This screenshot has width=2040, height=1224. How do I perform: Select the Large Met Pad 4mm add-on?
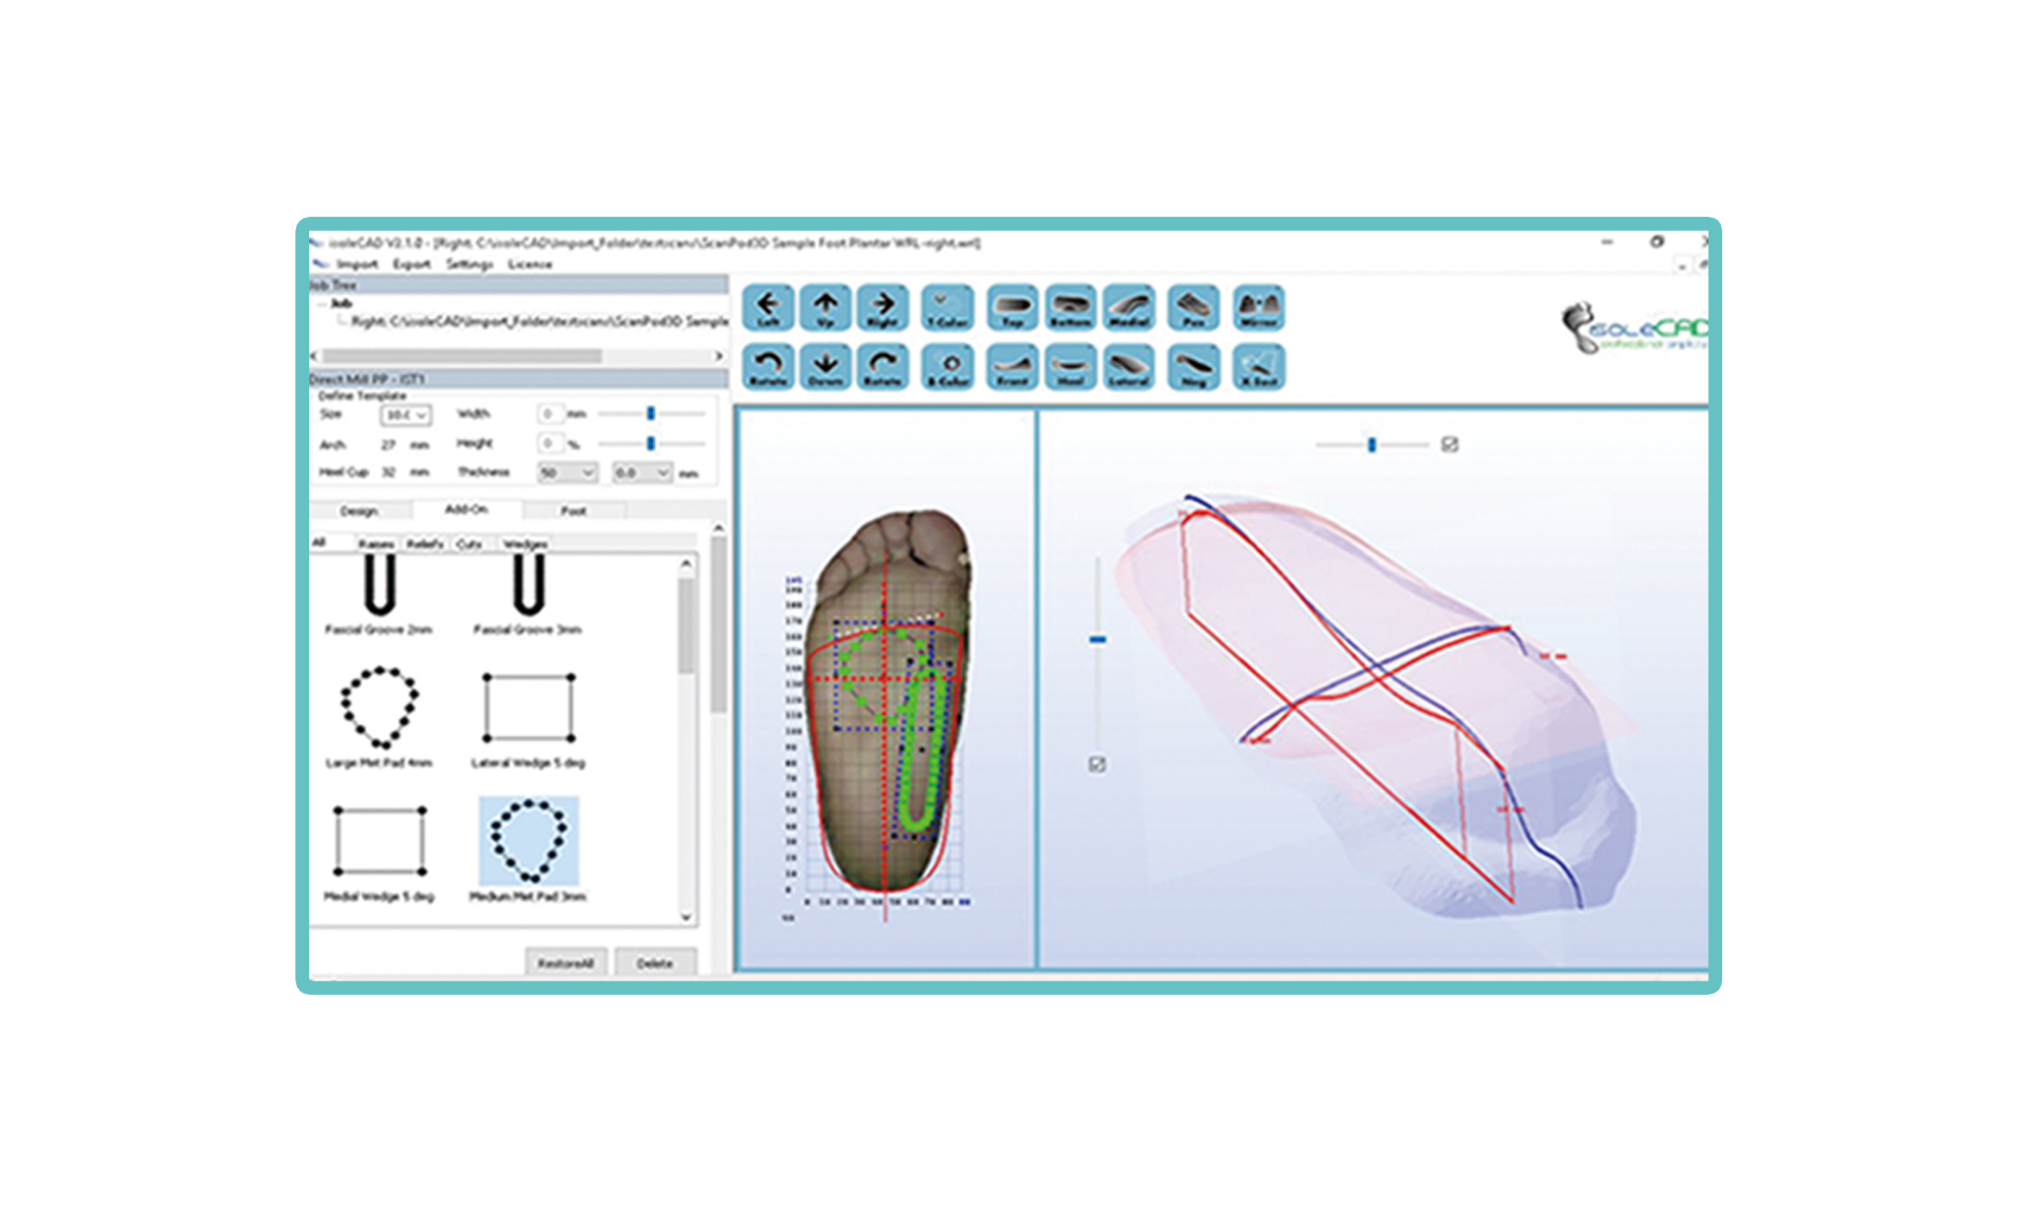[x=379, y=707]
